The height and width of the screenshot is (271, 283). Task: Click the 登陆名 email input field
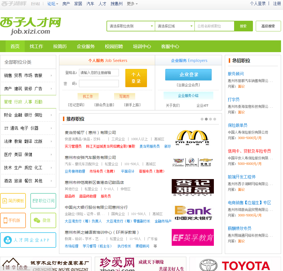pos(99,73)
